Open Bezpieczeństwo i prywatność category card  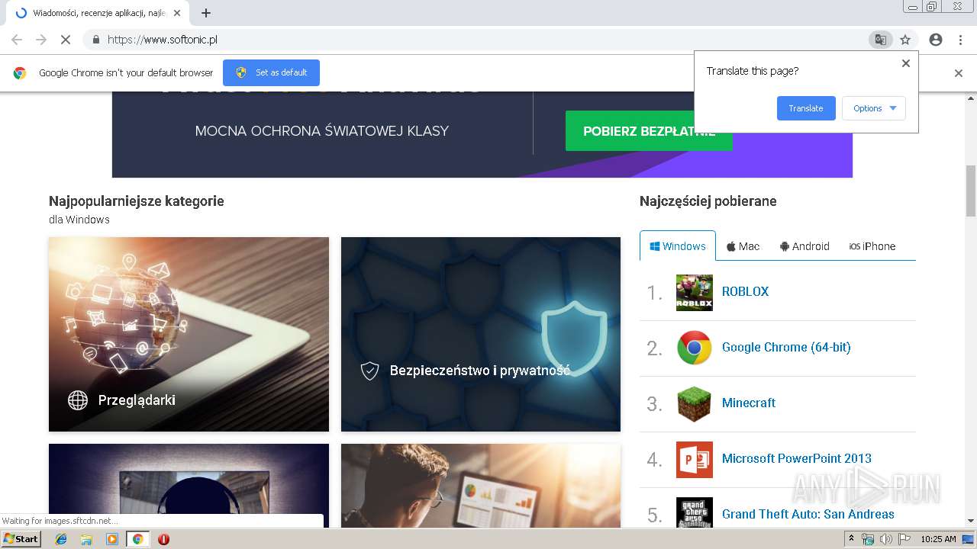(x=481, y=334)
